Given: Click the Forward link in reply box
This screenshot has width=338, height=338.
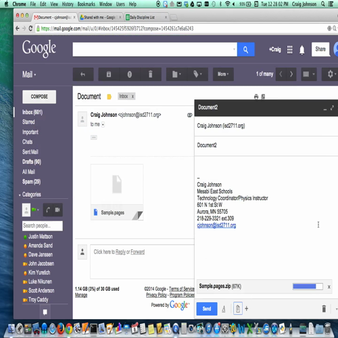Looking at the screenshot, I should (138, 252).
